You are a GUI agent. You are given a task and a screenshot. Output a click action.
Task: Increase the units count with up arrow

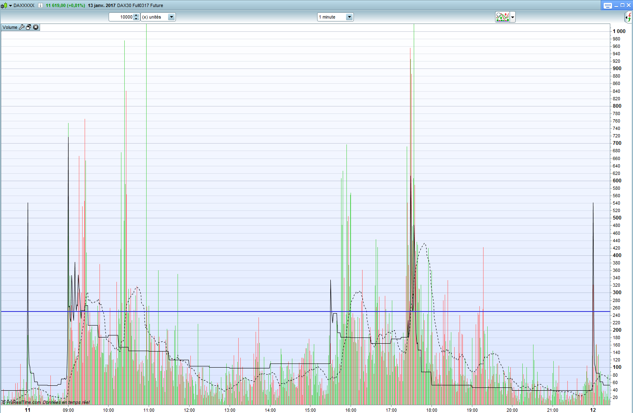coord(136,15)
